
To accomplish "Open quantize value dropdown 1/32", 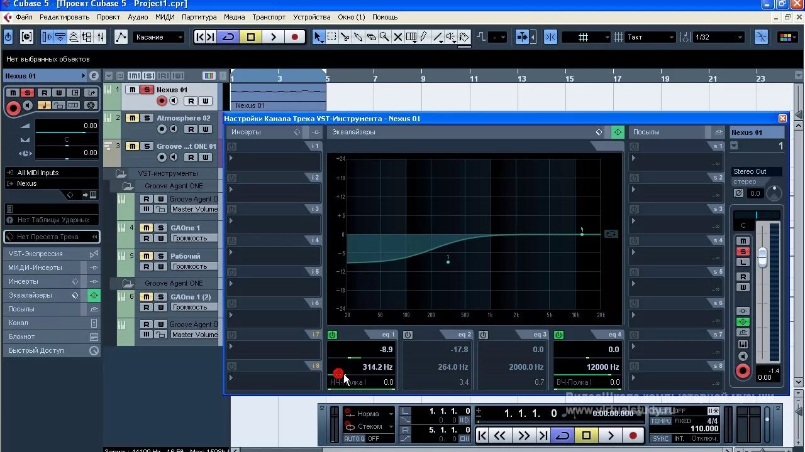I will [x=718, y=37].
